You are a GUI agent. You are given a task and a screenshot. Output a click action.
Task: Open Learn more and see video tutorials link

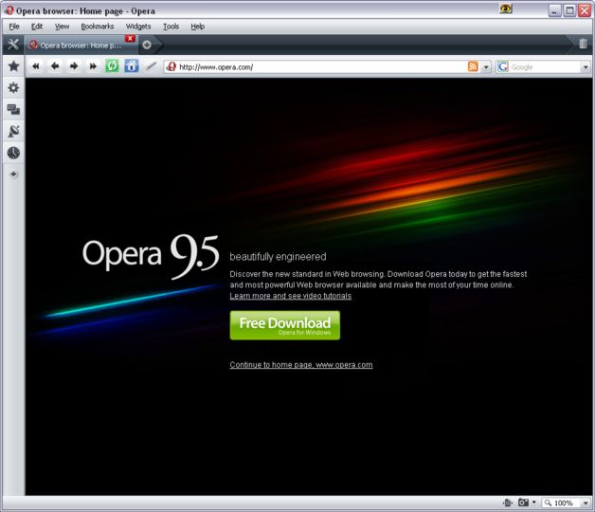[291, 296]
